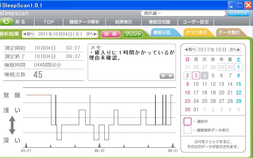Log out using the ログアウト button
Image resolution: width=253 pixels, height=158 pixels.
tap(238, 13)
